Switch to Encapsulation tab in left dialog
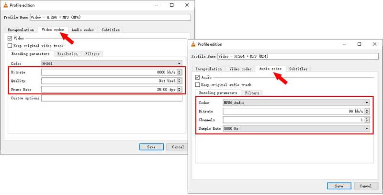The width and height of the screenshot is (383, 195). pos(21,30)
